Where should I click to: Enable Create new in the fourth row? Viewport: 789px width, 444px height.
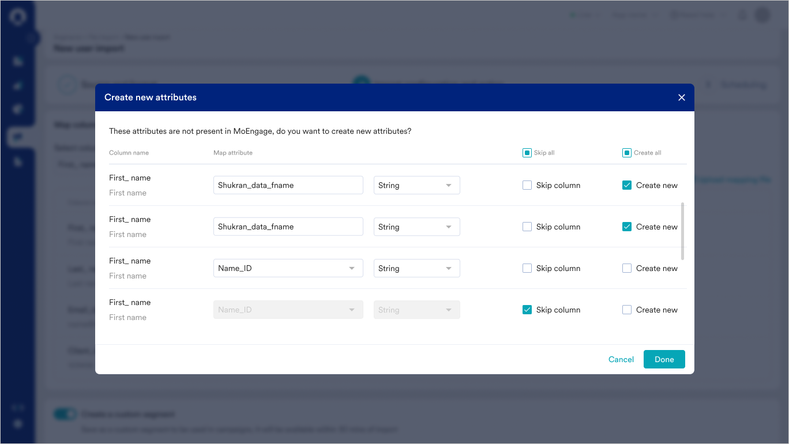[x=627, y=310]
